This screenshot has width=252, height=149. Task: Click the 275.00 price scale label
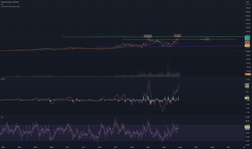[248, 8]
